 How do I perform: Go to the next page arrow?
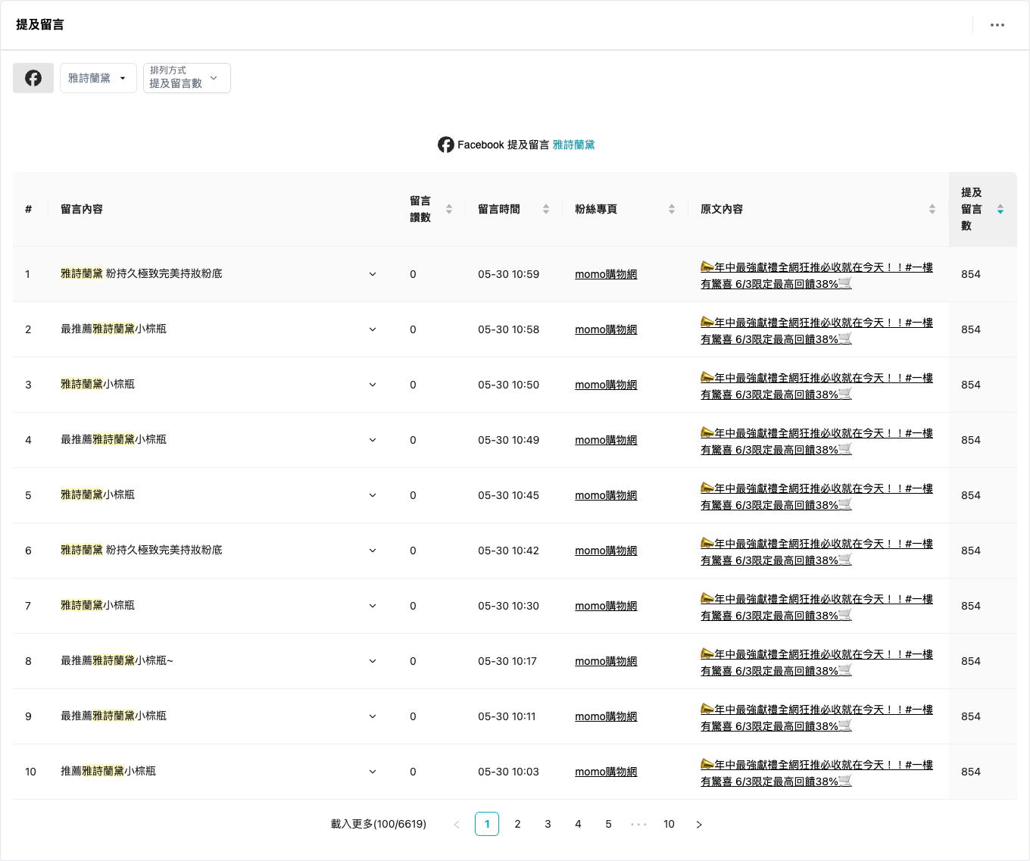point(699,824)
